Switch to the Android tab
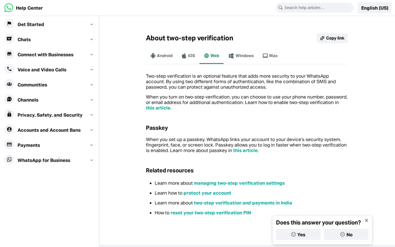This screenshot has height=247, width=395. pyautogui.click(x=162, y=56)
